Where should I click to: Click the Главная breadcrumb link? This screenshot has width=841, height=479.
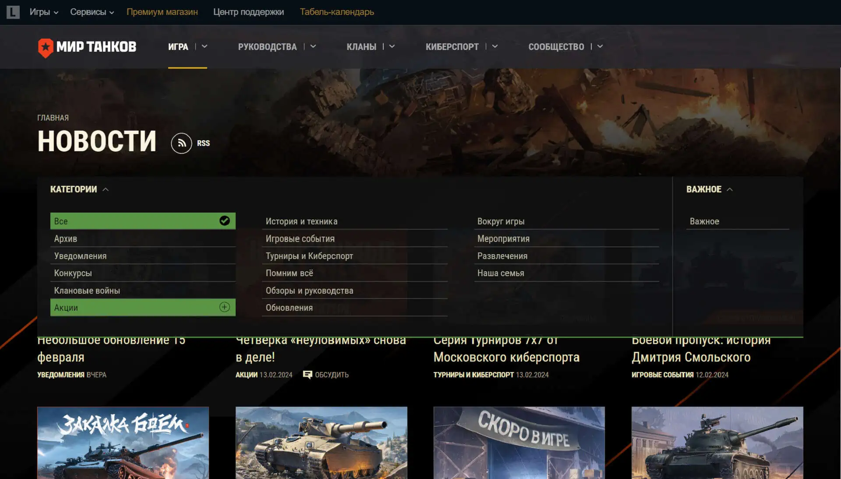pos(53,118)
